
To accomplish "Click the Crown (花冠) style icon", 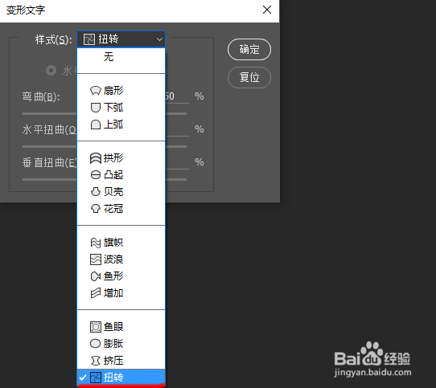I will point(96,209).
